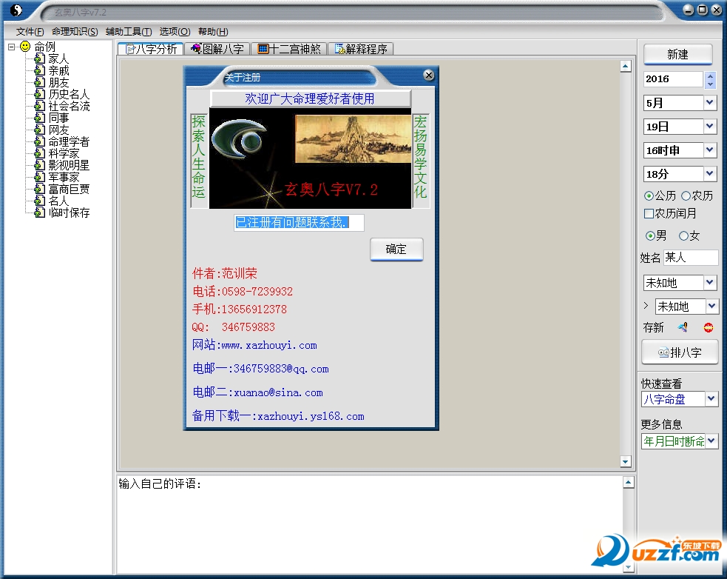The height and width of the screenshot is (579, 727).
Task: Click the smiley icon beside 命例 root
Action: (25, 47)
